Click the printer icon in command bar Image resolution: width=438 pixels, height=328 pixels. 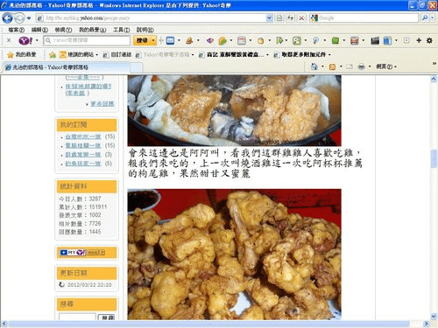tap(361, 66)
